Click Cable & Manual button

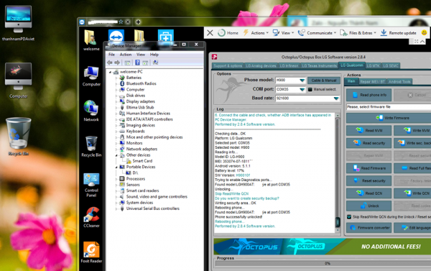(x=323, y=81)
